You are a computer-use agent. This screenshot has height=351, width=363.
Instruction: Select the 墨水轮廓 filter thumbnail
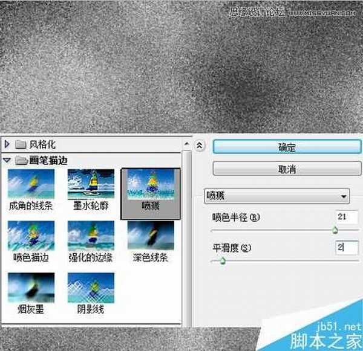[91, 184]
